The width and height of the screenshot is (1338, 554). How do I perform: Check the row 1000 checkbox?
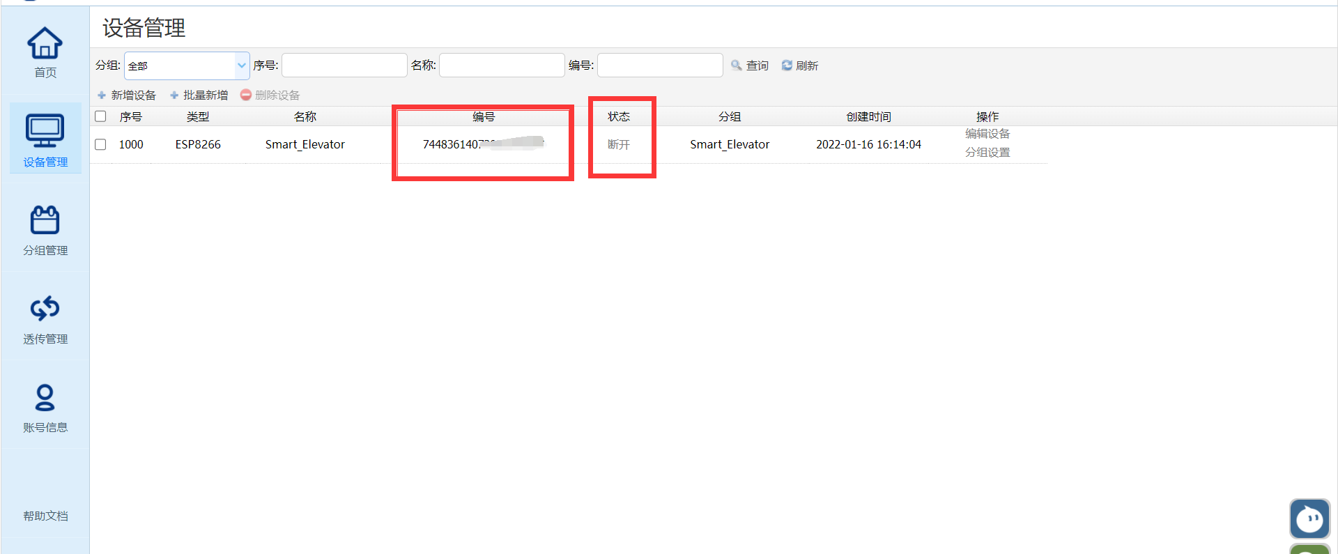click(100, 144)
